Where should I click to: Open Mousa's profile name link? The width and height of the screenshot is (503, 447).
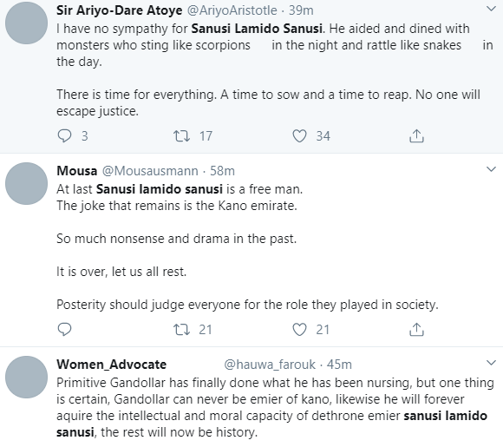[x=76, y=171]
